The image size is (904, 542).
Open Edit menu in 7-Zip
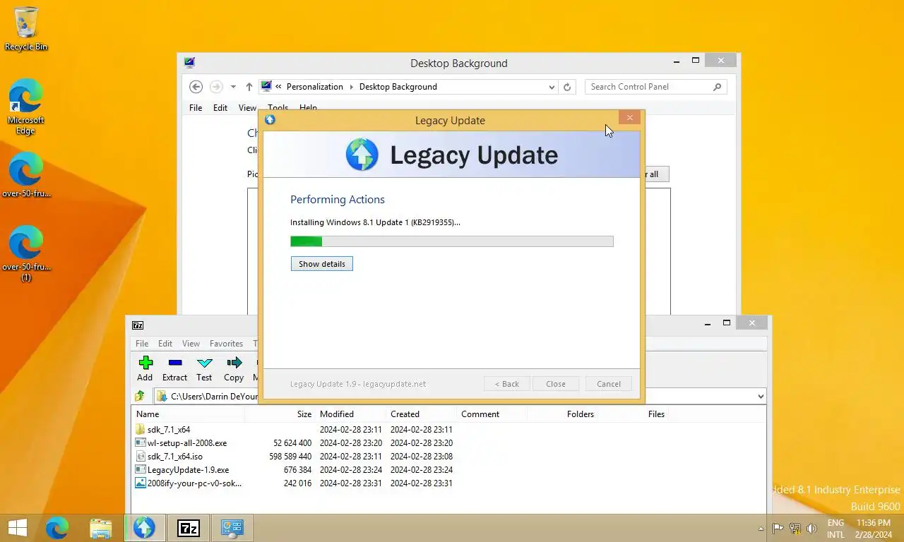(165, 344)
